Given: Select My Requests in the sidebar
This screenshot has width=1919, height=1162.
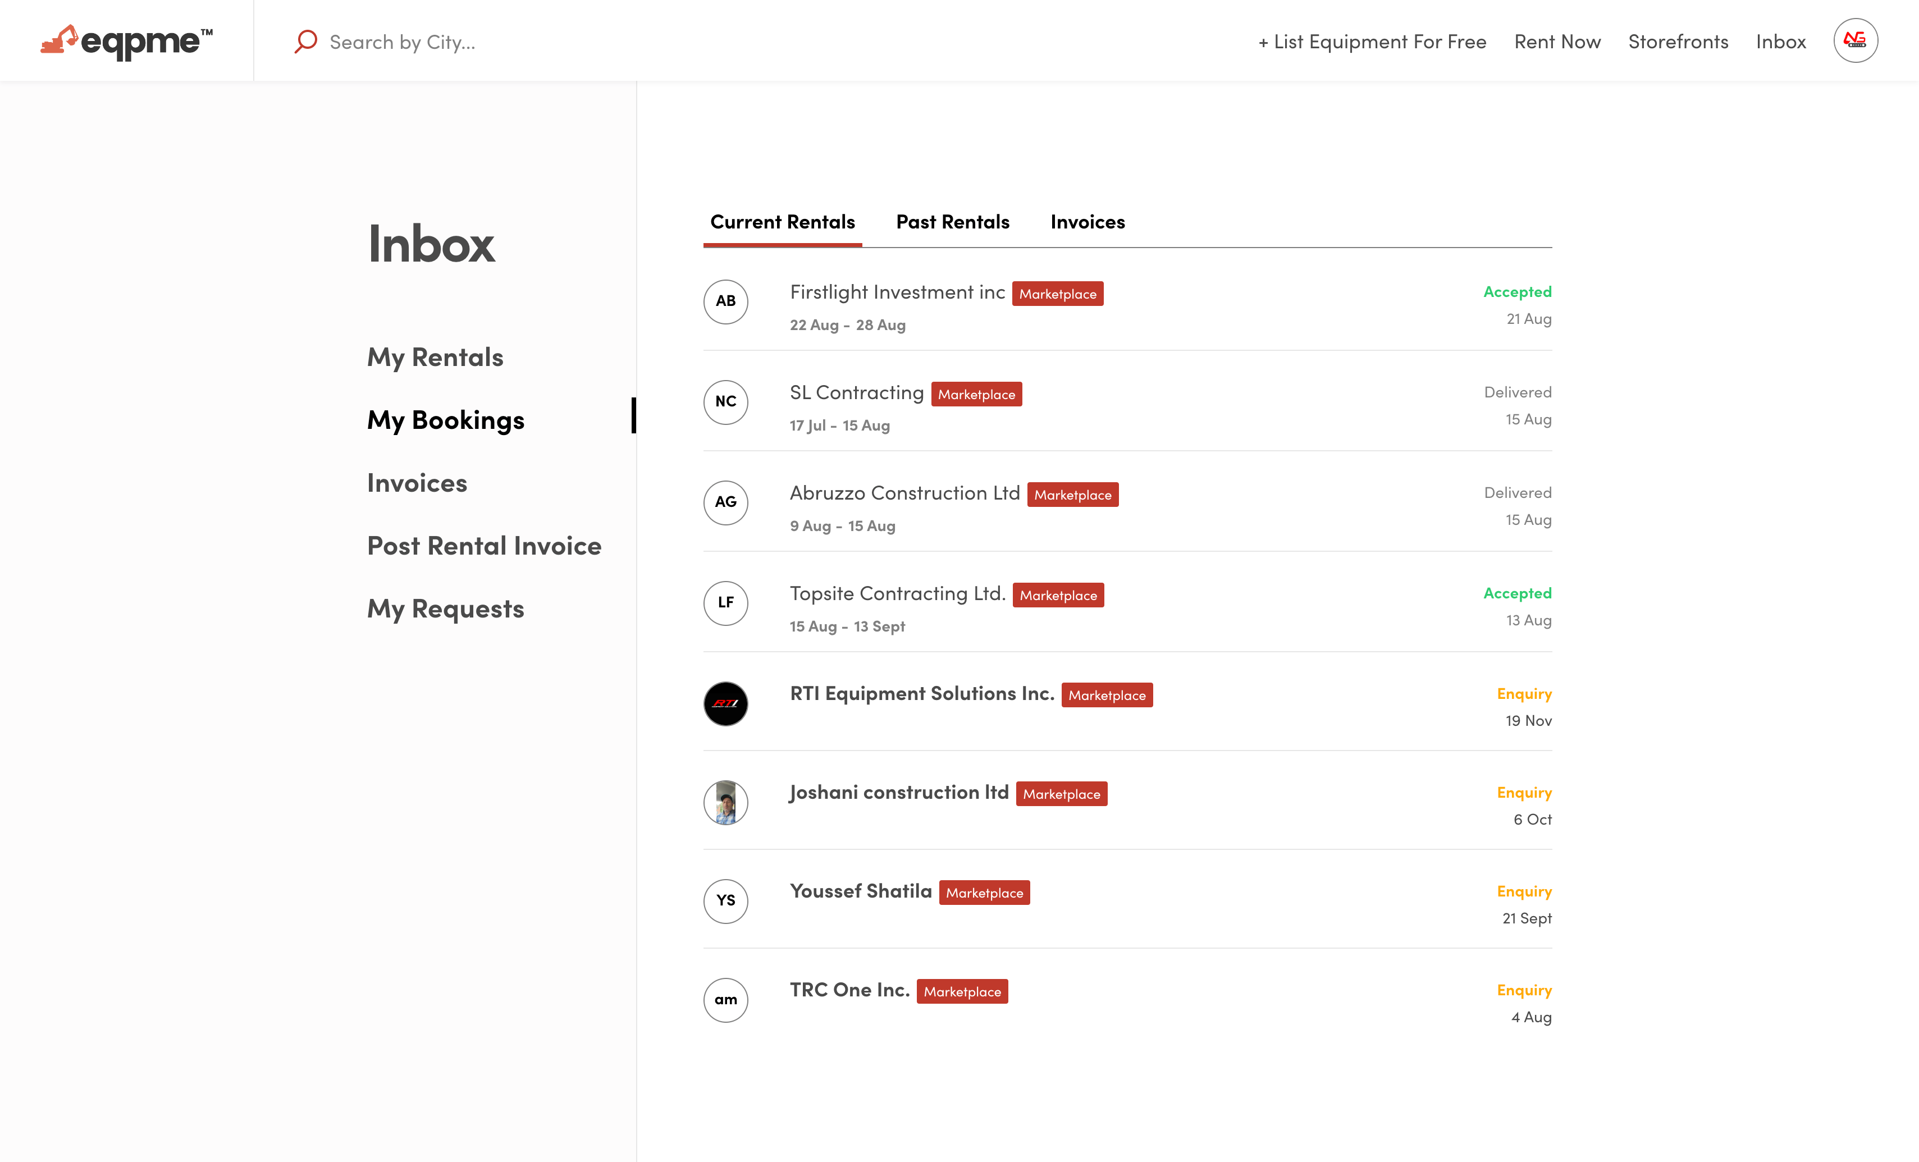Looking at the screenshot, I should (x=445, y=609).
